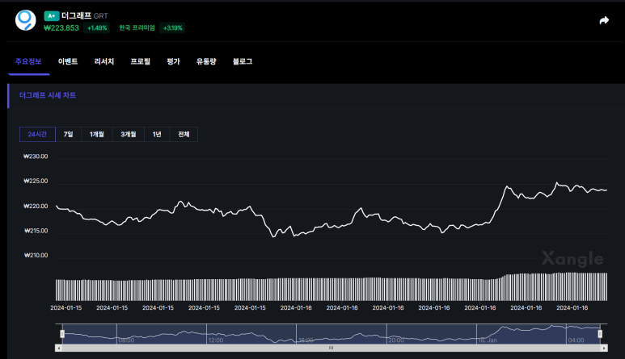Open the 주요정보 tab
The image size is (625, 359).
[28, 61]
